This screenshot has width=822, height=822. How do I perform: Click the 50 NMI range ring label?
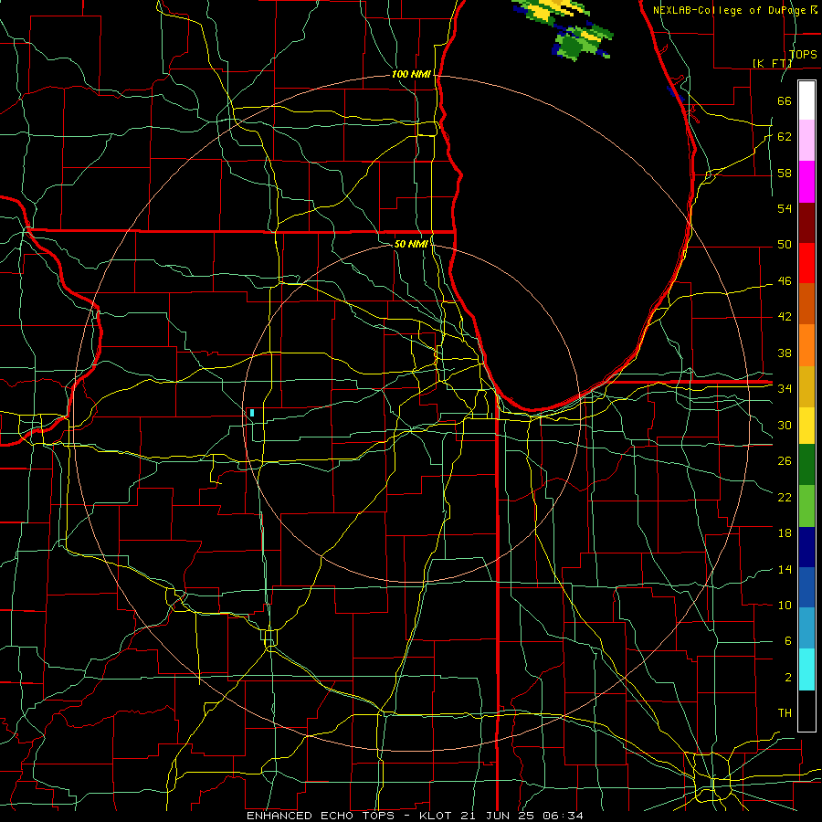coord(410,244)
